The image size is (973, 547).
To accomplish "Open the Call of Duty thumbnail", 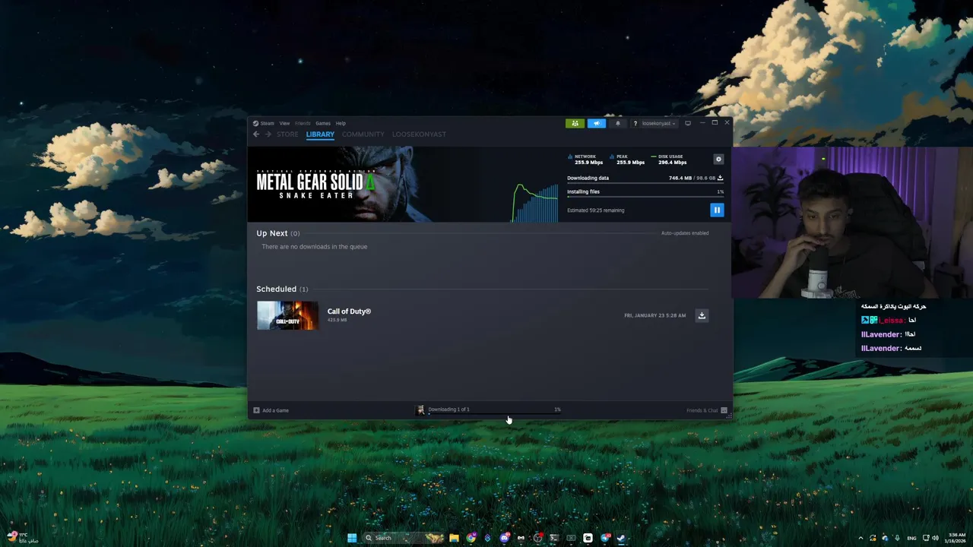I will [x=287, y=315].
